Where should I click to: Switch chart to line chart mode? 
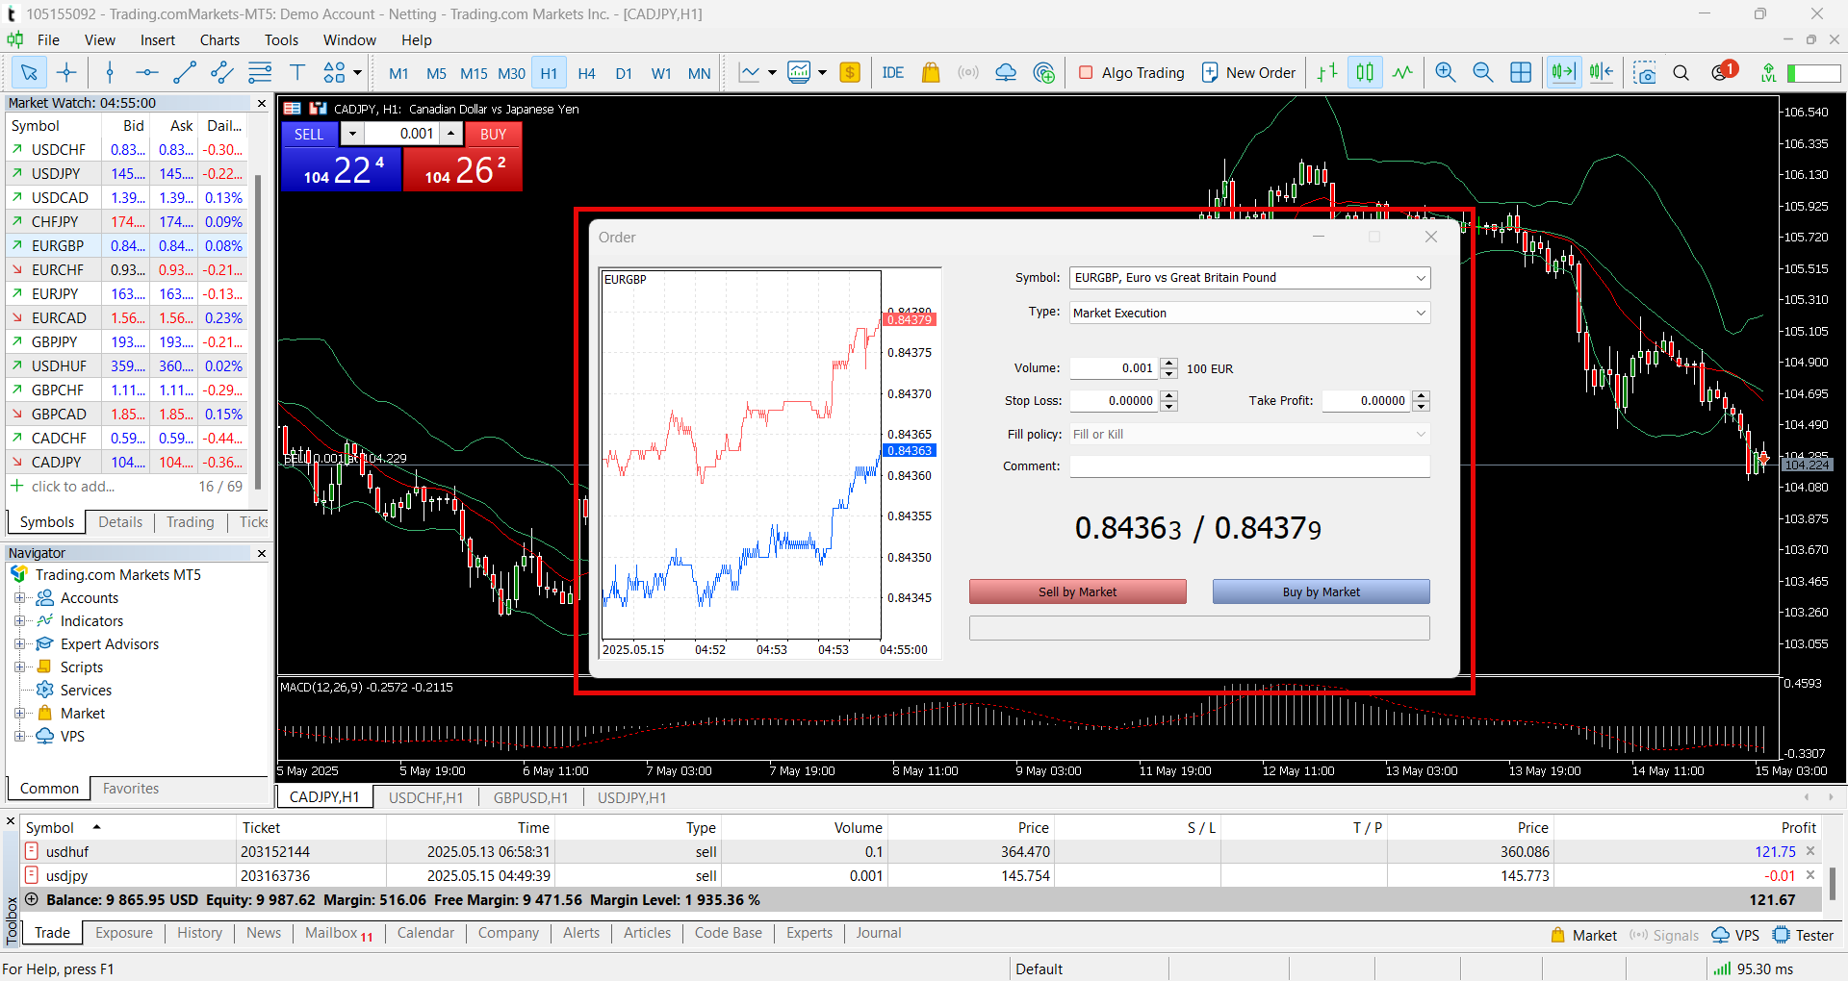1402,72
